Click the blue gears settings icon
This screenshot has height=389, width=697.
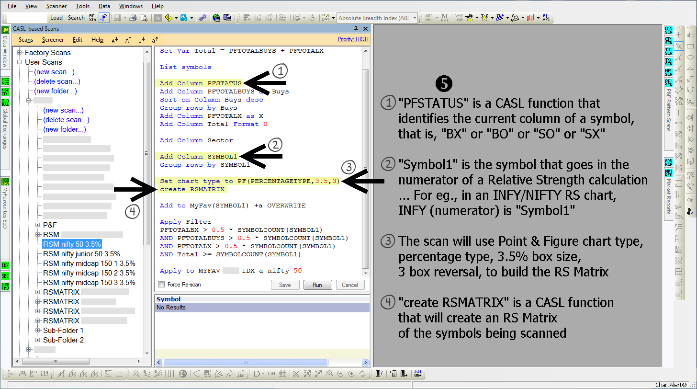[x=202, y=18]
